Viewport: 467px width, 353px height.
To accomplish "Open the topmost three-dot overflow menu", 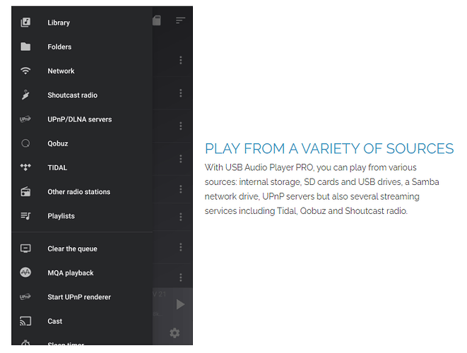I will (x=181, y=60).
